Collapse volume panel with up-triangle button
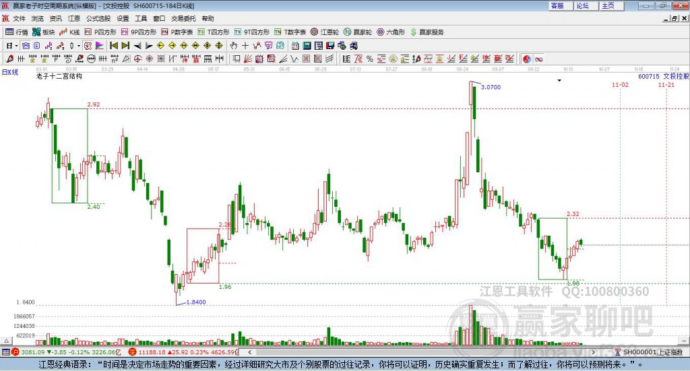Screen dimensions: 690x371 pyautogui.click(x=6, y=341)
